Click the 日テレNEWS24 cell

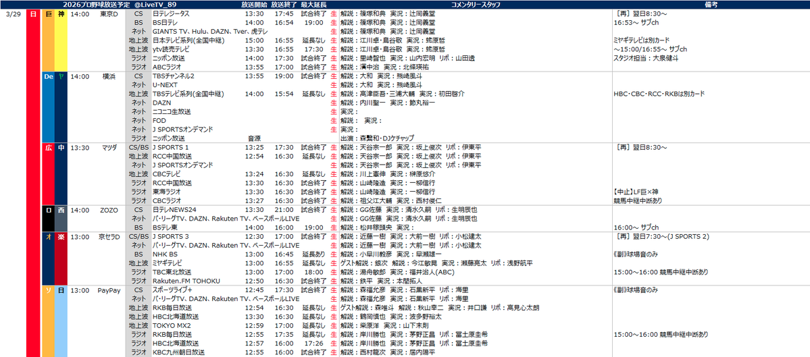[174, 211]
